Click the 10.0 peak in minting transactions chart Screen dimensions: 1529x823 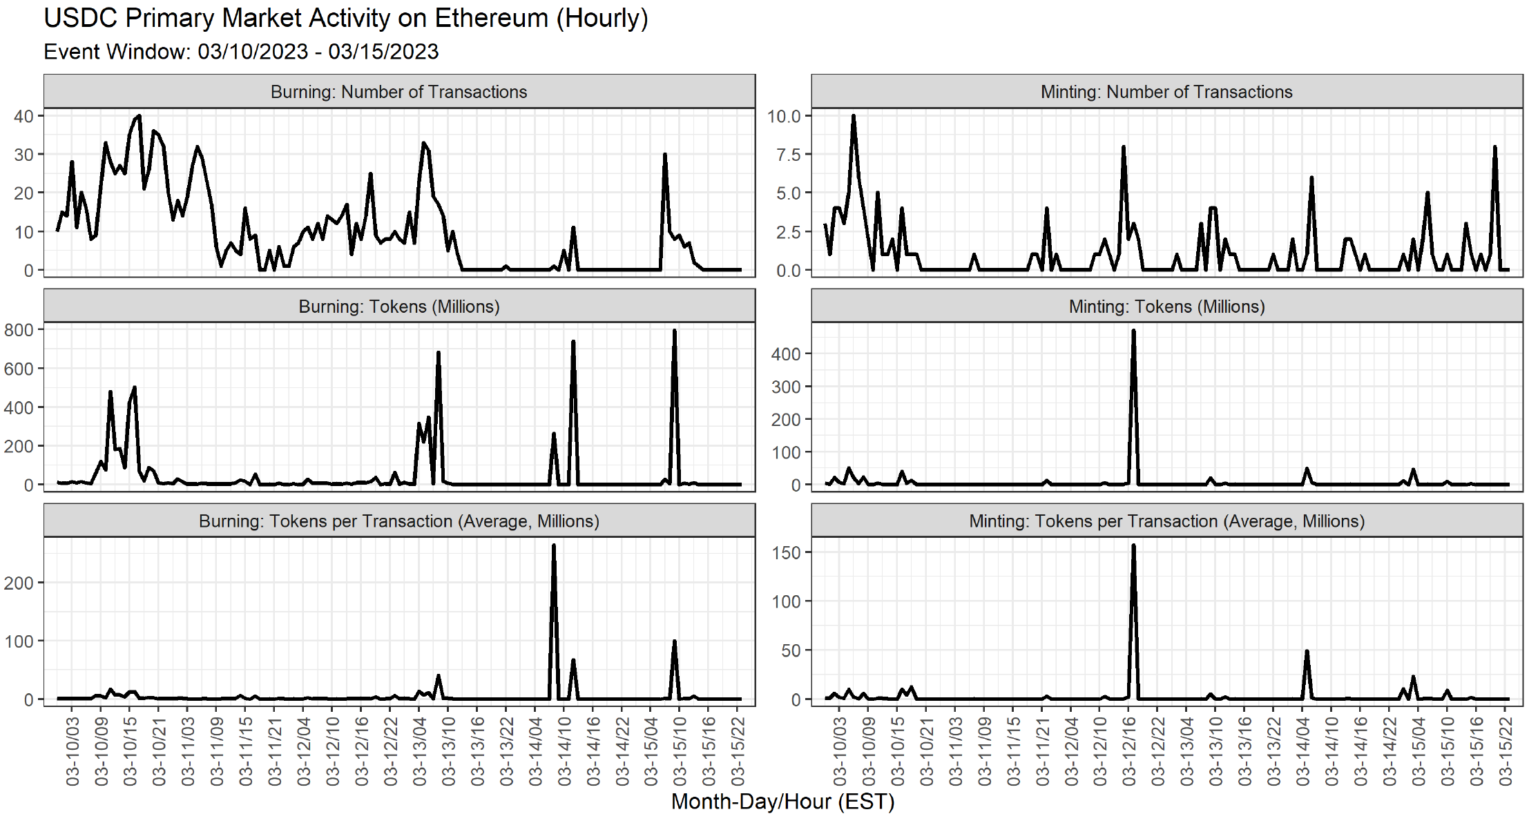pos(854,116)
